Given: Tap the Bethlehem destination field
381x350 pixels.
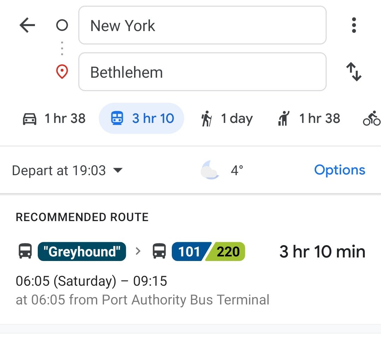Looking at the screenshot, I should click(x=202, y=72).
